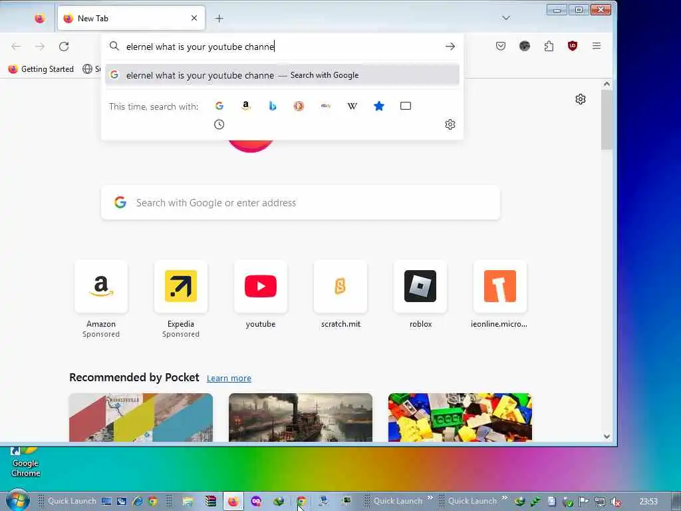Reload the current page
The image size is (681, 511).
pyautogui.click(x=64, y=47)
